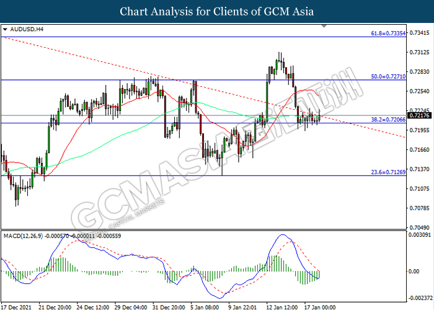Click the 0.71955 price scale value
The image size is (434, 310).
419,130
